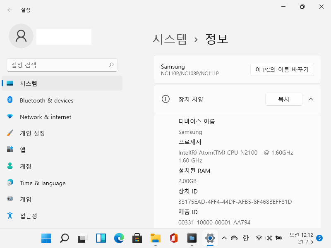Open the notification badge showing 5
Viewport: 331px width, 248px height.
click(319, 238)
